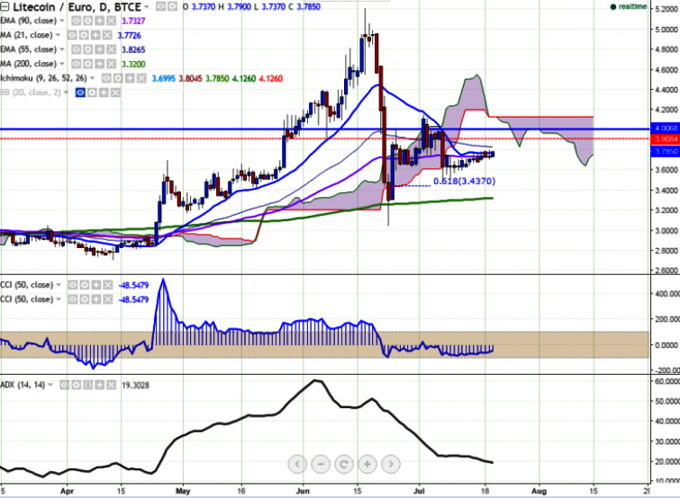Select the 0.618(3.4370) Fibonacci label

(464, 181)
